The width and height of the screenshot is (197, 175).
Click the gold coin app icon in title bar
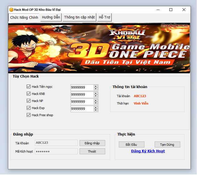click(11, 10)
